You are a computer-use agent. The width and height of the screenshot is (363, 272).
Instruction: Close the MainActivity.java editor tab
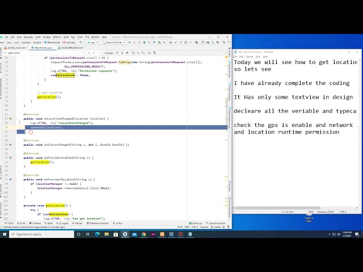(54, 48)
